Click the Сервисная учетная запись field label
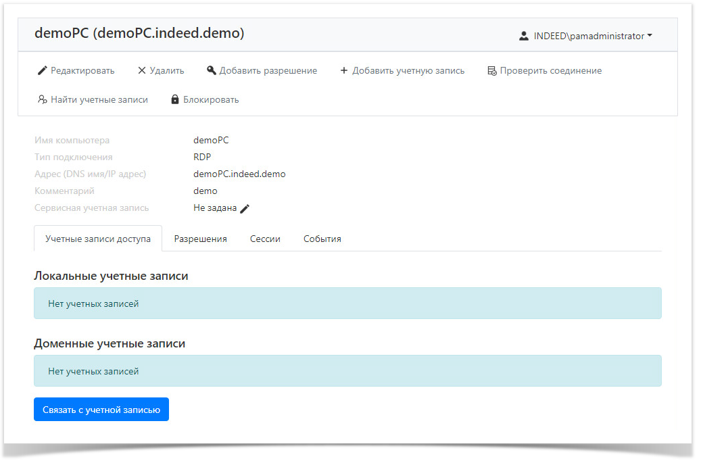The image size is (701, 463). click(92, 208)
